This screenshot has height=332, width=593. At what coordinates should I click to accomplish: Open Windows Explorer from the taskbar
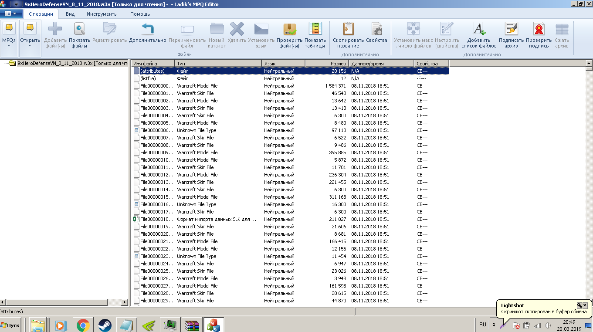39,325
